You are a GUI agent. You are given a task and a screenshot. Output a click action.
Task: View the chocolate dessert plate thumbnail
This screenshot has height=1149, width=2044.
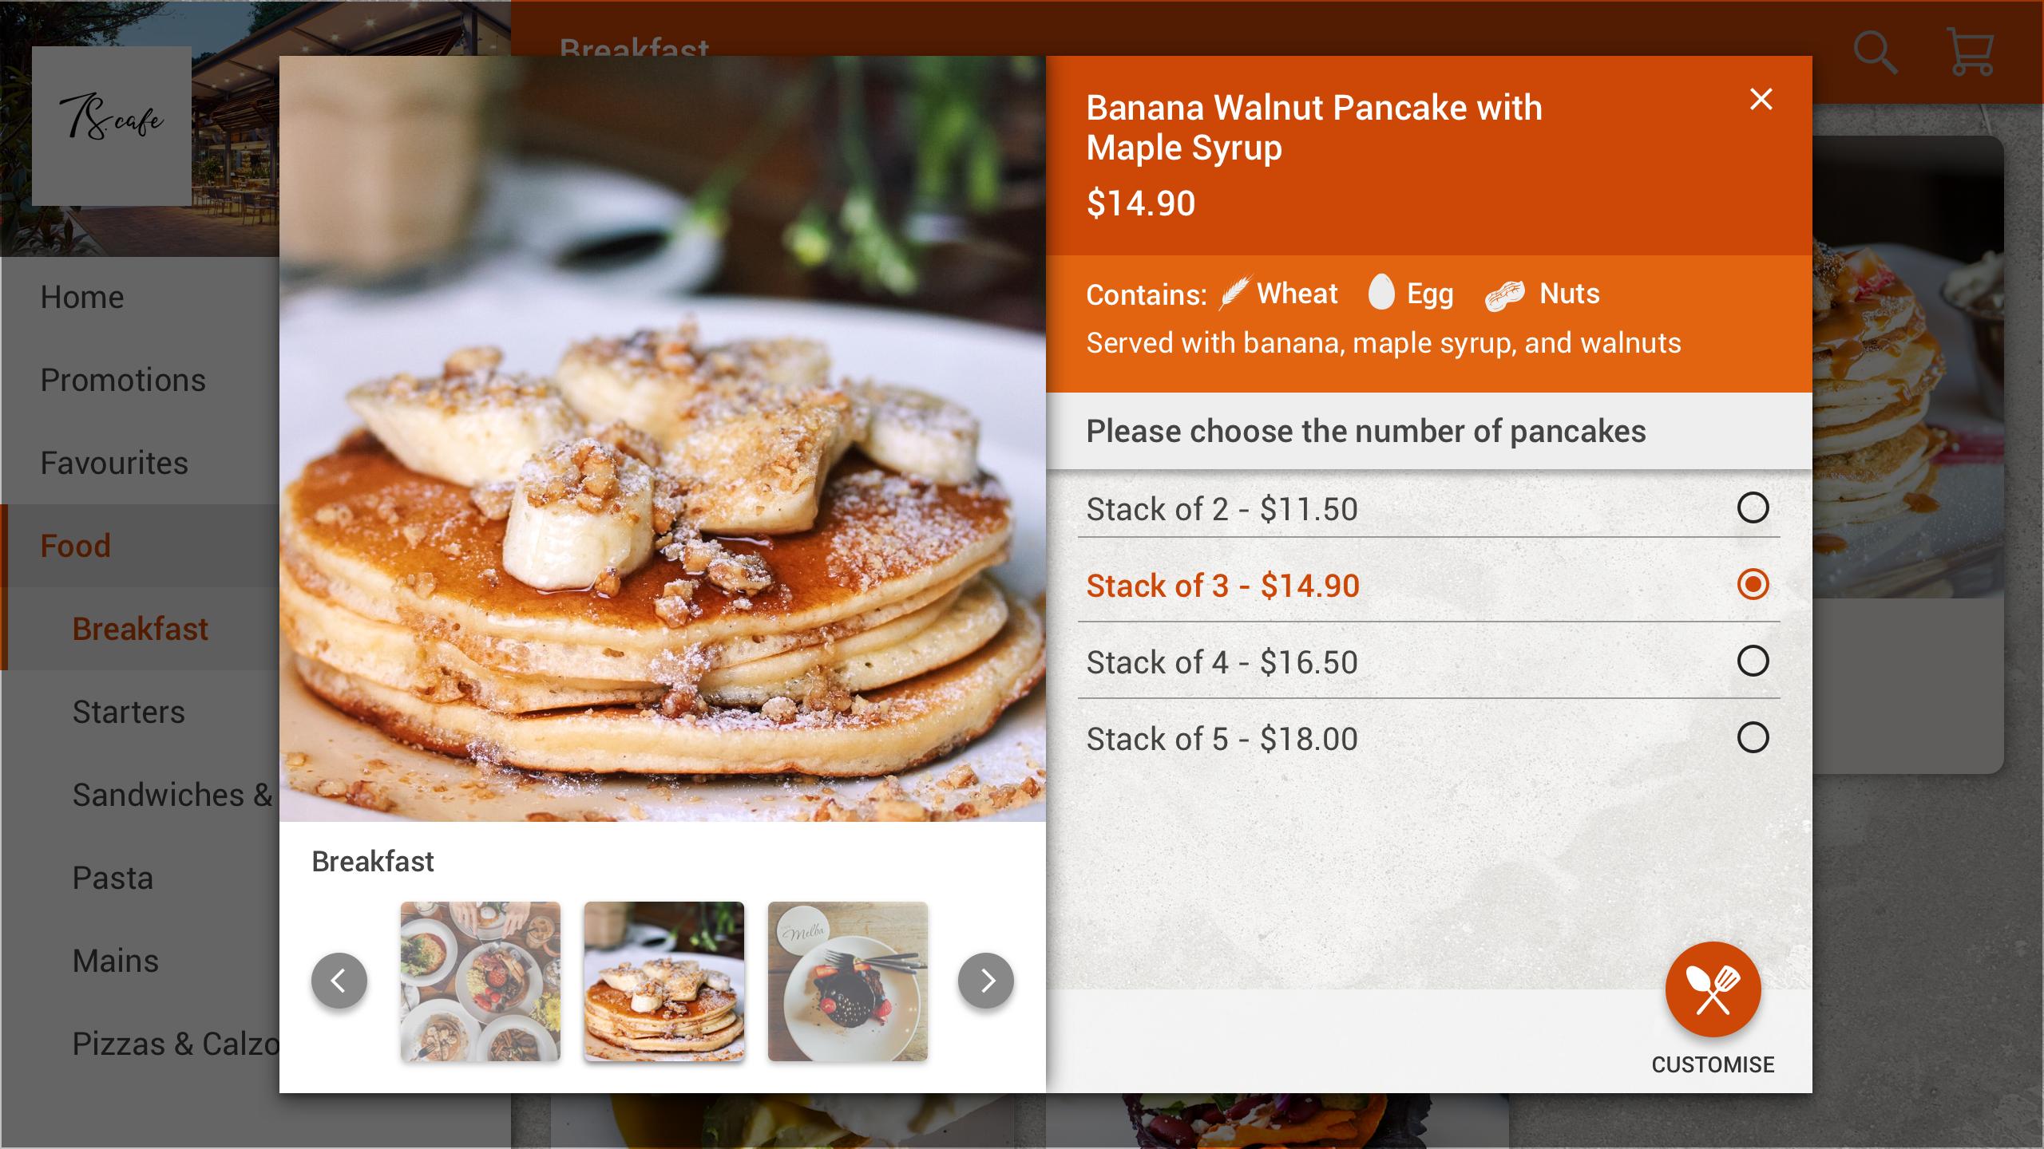848,981
